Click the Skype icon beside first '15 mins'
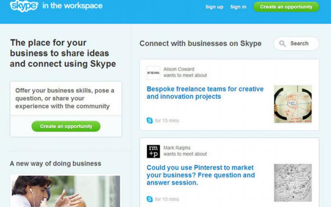This screenshot has width=331, height=207. [149, 120]
